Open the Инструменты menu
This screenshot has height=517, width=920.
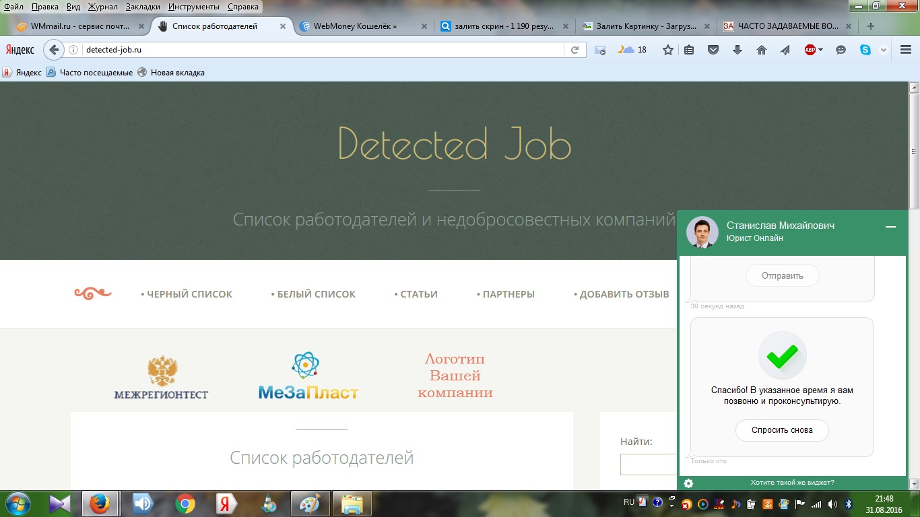[x=195, y=7]
